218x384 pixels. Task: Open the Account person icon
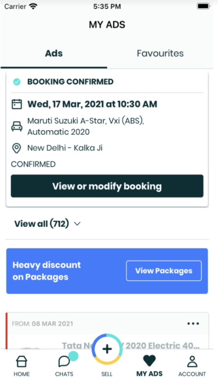(192, 361)
